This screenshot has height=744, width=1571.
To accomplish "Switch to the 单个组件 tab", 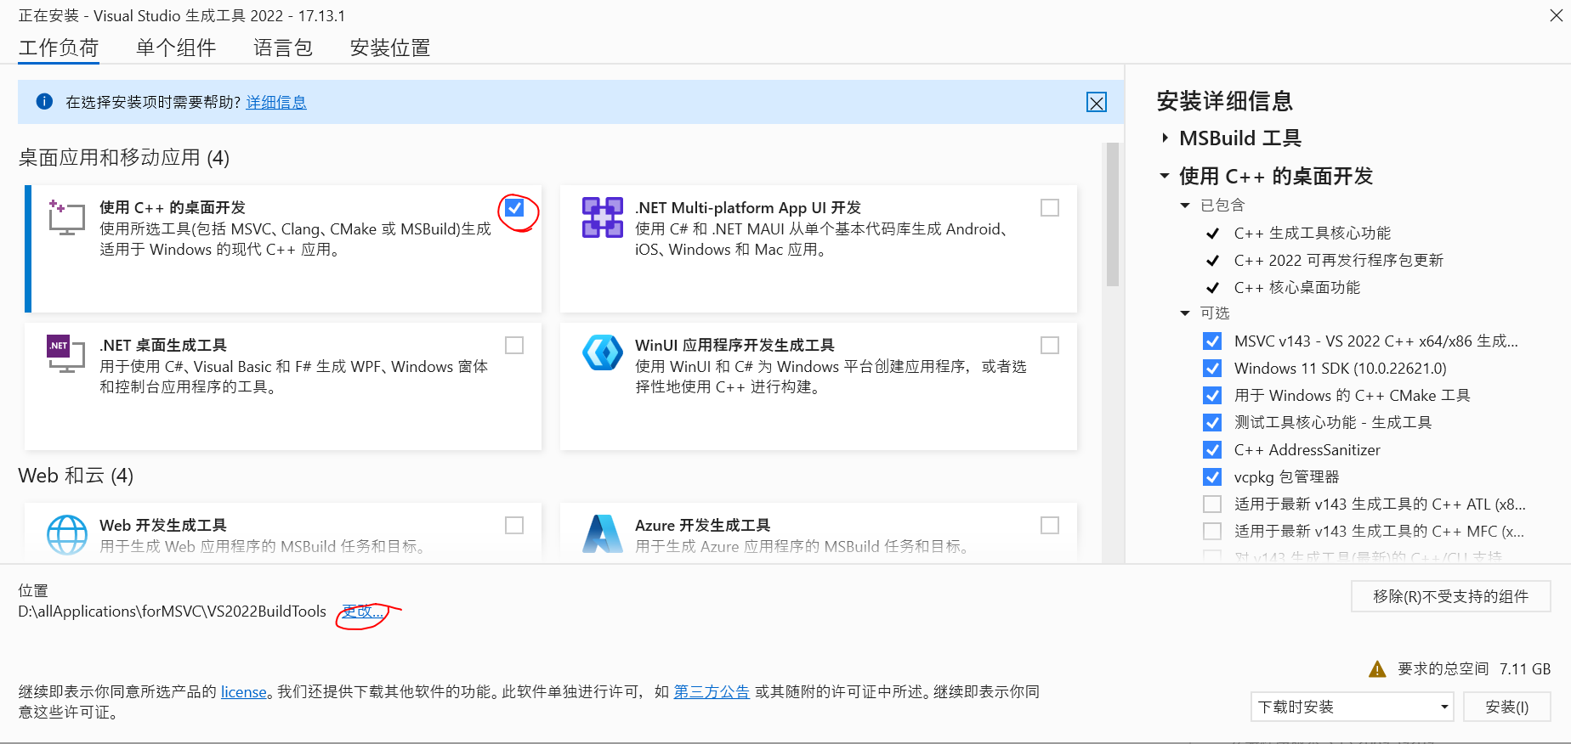I will (x=176, y=48).
